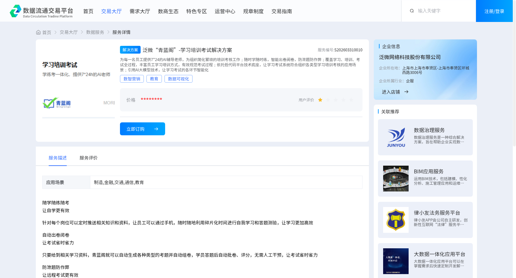The image size is (516, 278).
Task: Open 大数据一体化应用平台 thumbnail image
Action: (396, 261)
